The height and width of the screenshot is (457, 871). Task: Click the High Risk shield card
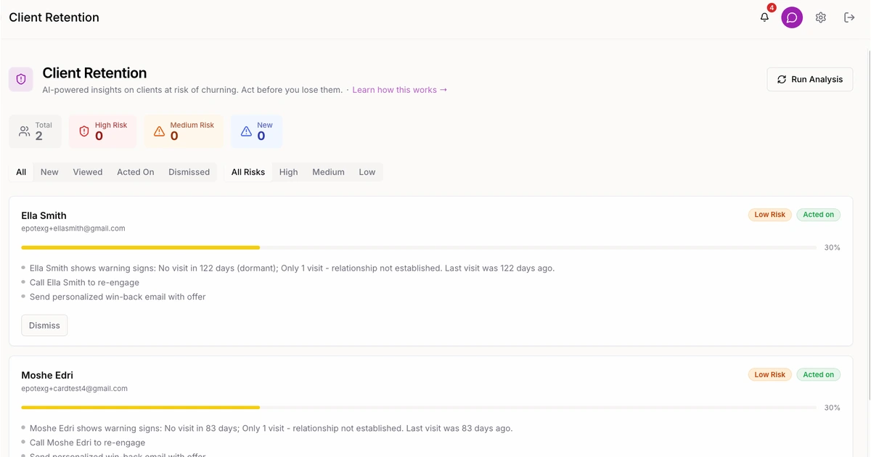tap(102, 131)
